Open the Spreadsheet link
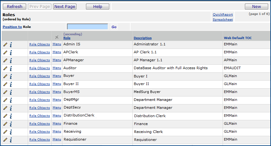 (223, 20)
